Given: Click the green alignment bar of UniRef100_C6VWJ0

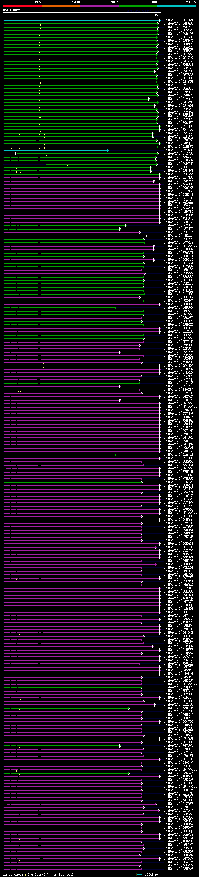Looking at the screenshot, I should pyautogui.click(x=65, y=226).
